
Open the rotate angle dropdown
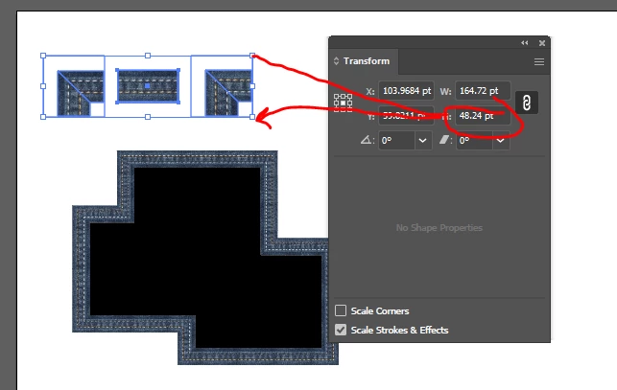[422, 140]
